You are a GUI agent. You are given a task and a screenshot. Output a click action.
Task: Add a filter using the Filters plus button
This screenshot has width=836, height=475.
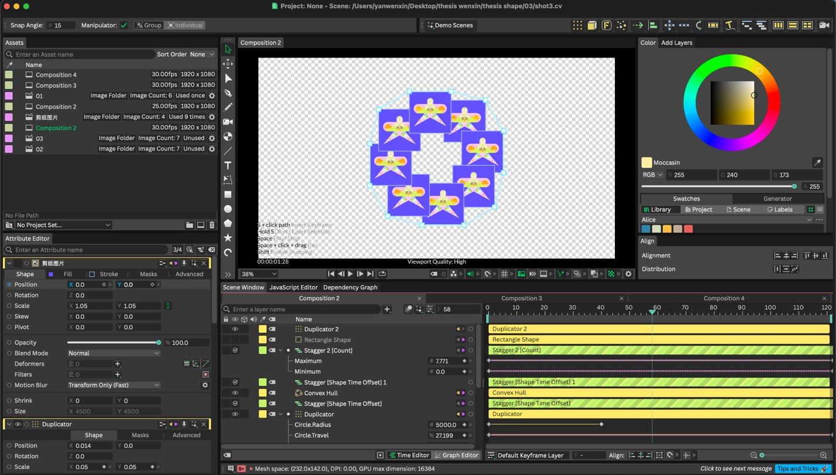(118, 374)
